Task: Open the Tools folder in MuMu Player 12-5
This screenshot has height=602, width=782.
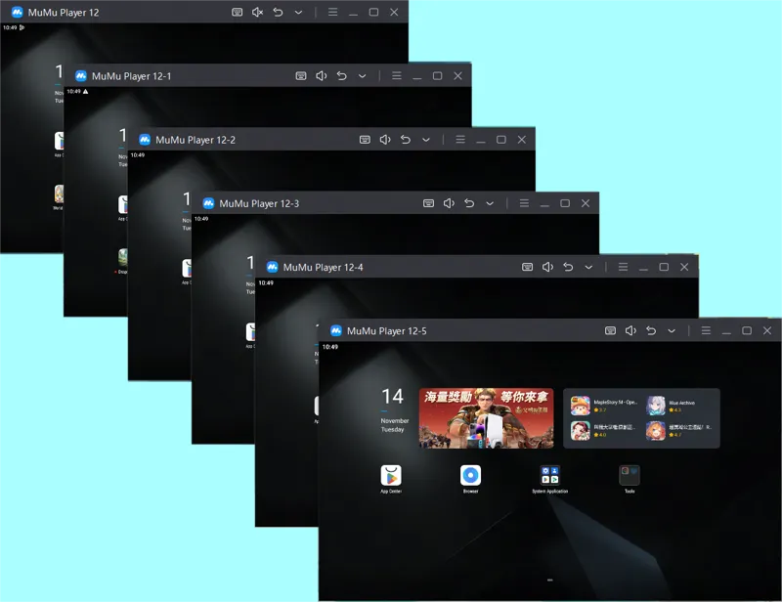Action: point(630,475)
